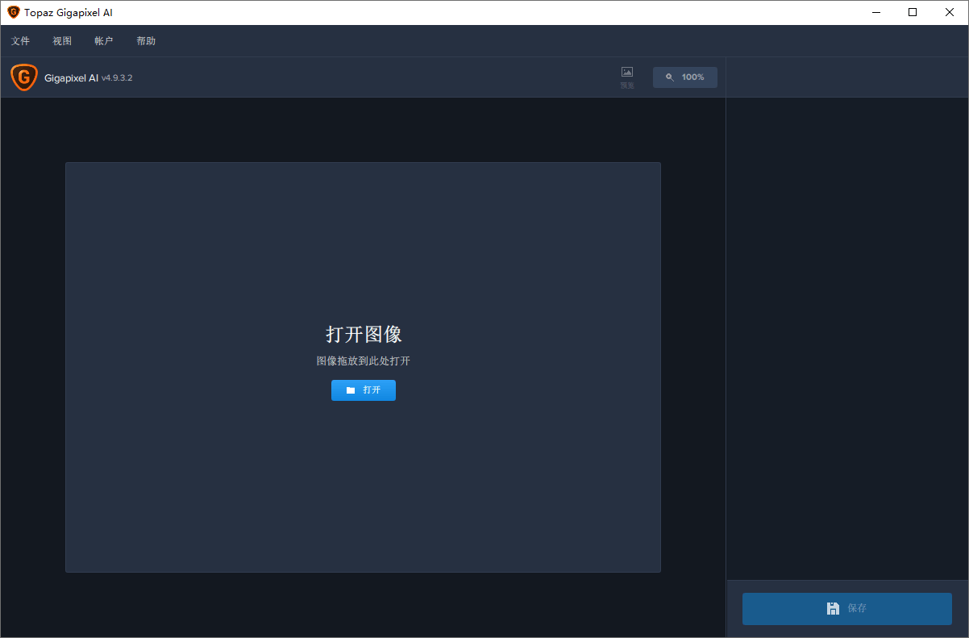Click the Topaz shield icon in the title bar

12,11
